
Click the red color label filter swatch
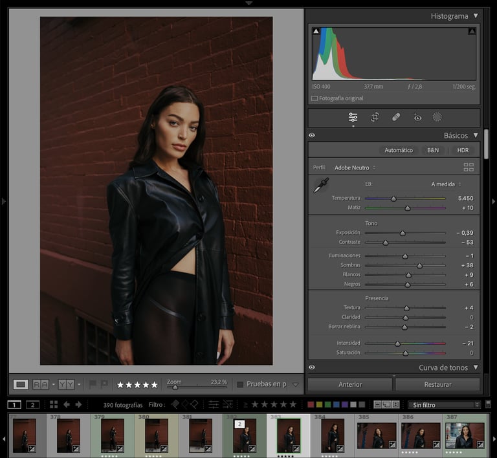[311, 404]
